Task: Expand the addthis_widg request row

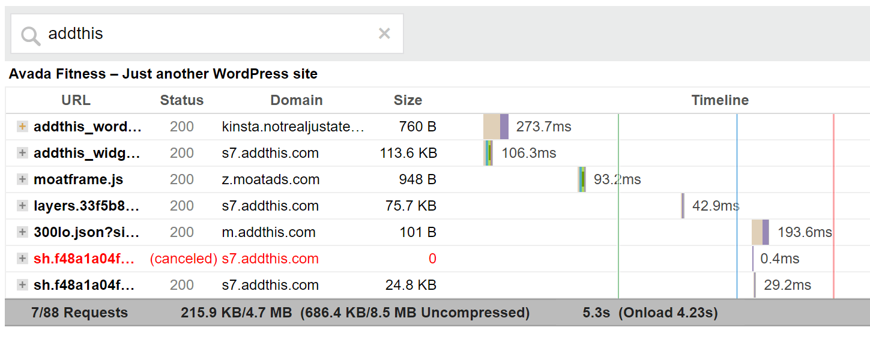Action: pyautogui.click(x=22, y=153)
